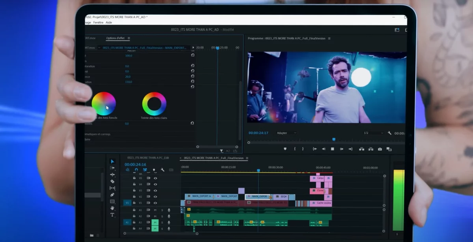Viewport: 473px width, 242px height.
Task: Choose the Hand tool
Action: click(x=112, y=208)
